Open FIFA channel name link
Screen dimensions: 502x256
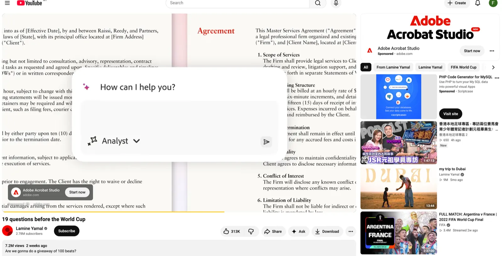click(x=442, y=225)
